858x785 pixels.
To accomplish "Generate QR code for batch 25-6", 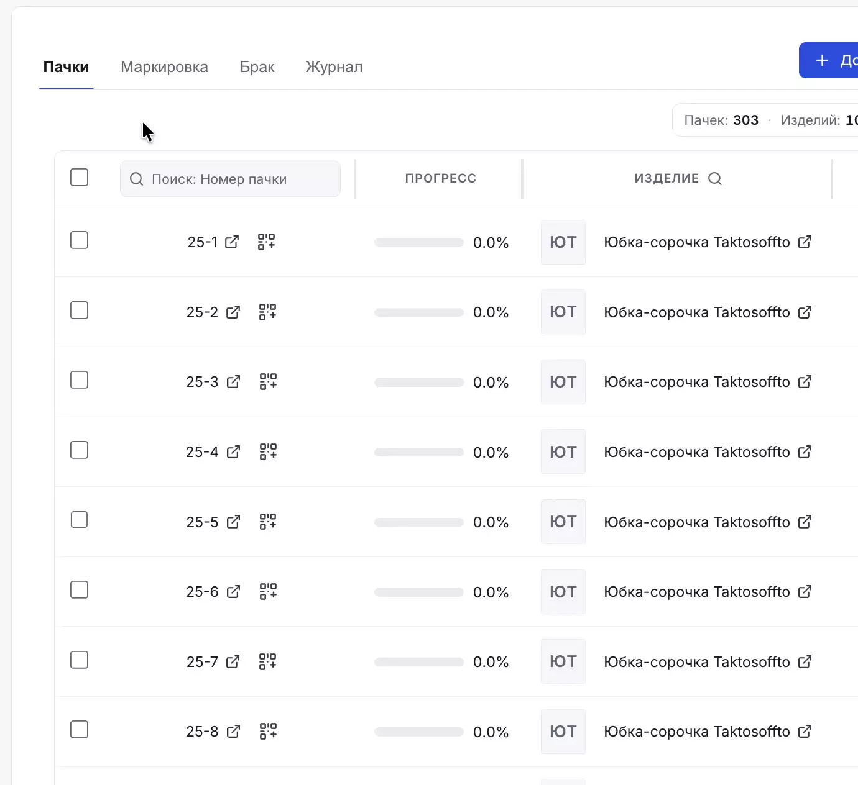I will pos(269,591).
